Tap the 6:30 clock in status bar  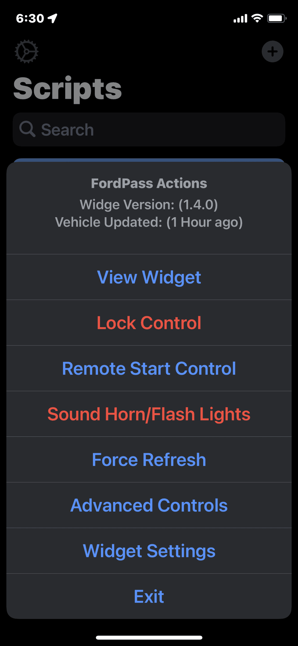pos(30,18)
